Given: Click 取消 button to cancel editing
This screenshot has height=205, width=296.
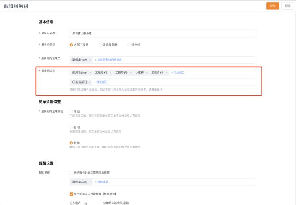Looking at the screenshot, I should [288, 6].
